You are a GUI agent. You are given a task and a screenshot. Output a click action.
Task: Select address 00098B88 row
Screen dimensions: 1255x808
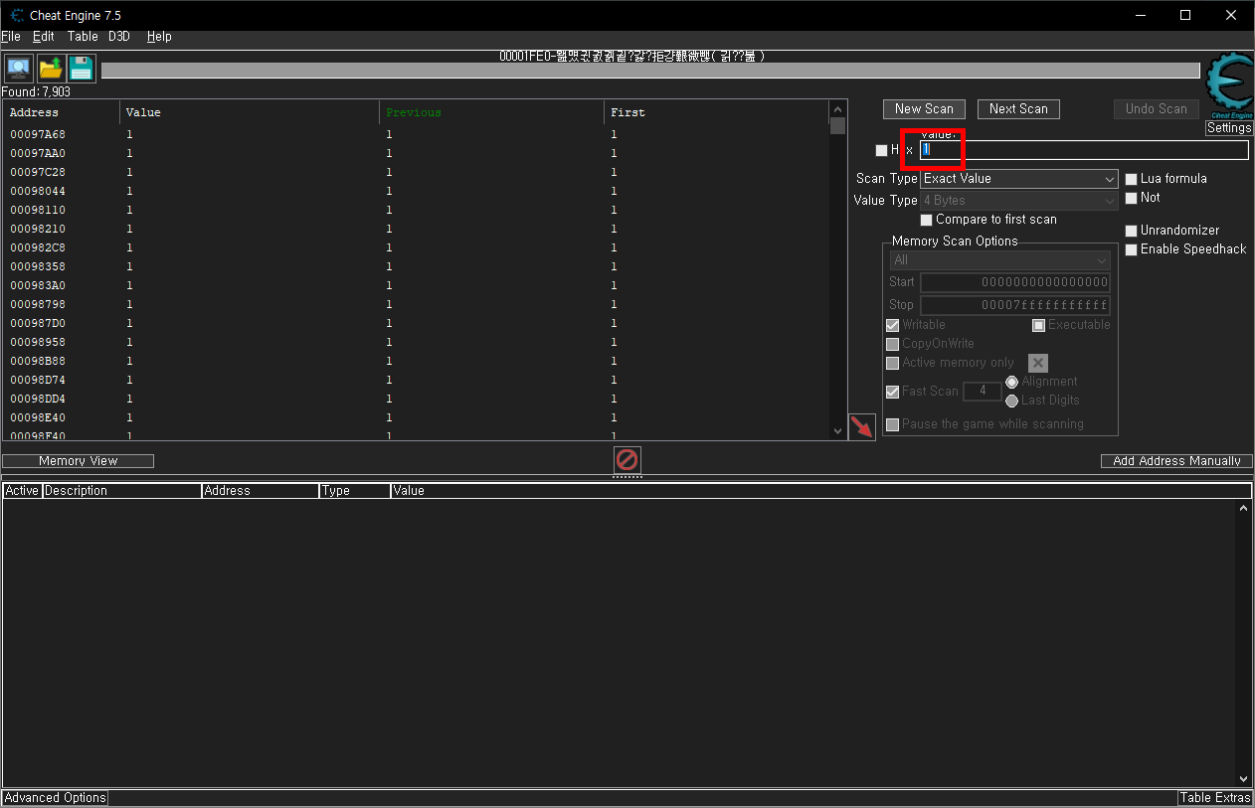(x=416, y=361)
